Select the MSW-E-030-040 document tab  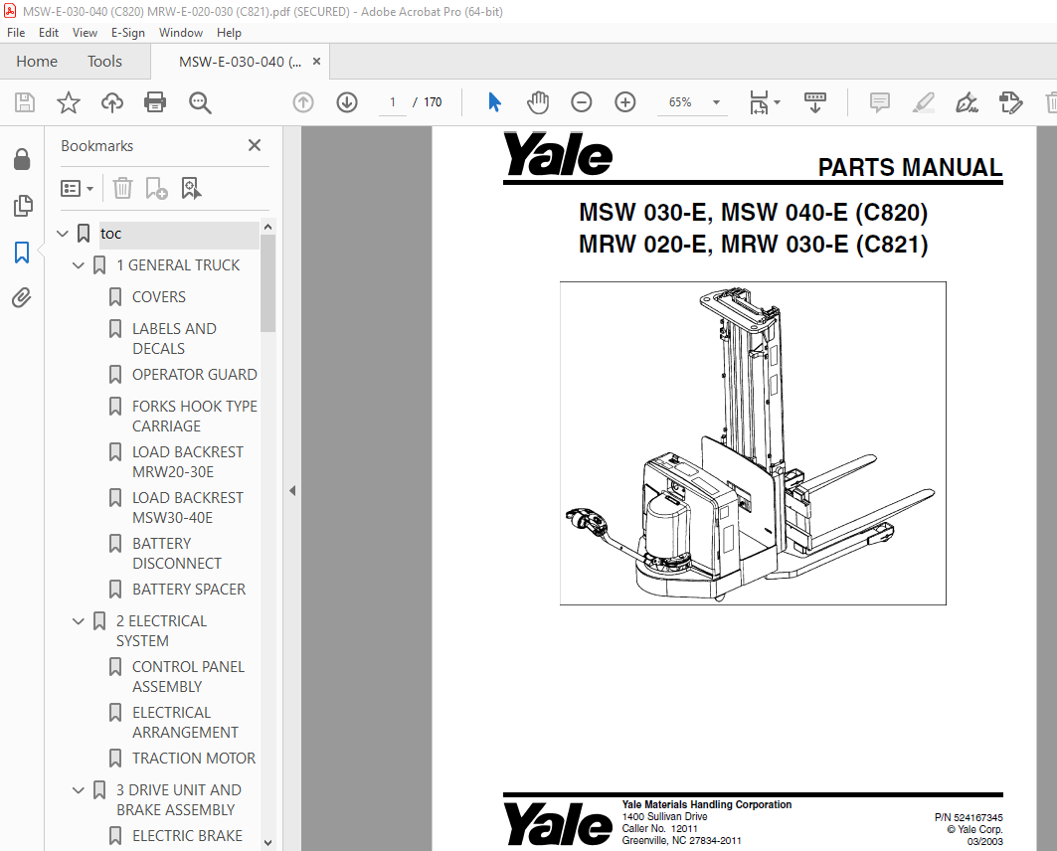240,62
